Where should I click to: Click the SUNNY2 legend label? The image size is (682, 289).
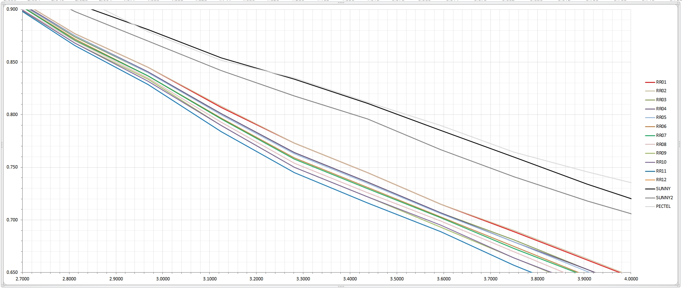click(x=664, y=198)
